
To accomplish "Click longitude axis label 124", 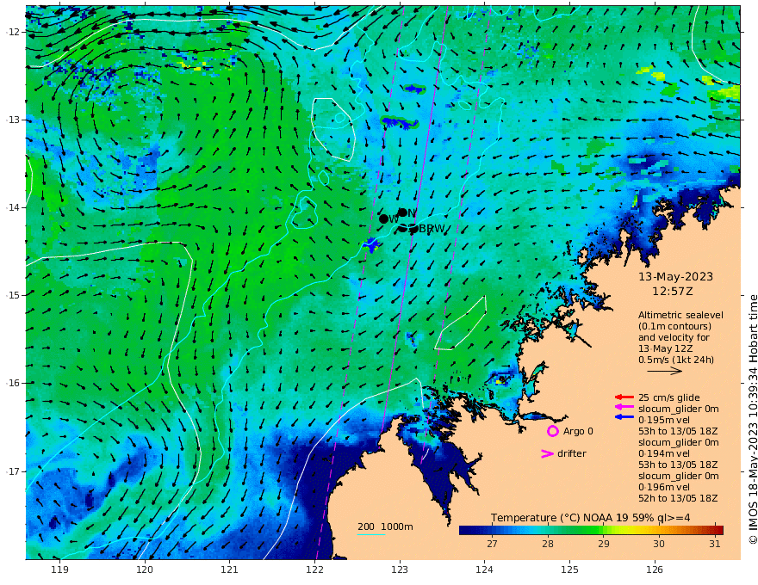I will pos(485,570).
